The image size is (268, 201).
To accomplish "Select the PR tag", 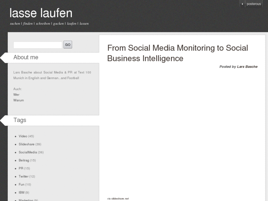I will pyautogui.click(x=21, y=168).
